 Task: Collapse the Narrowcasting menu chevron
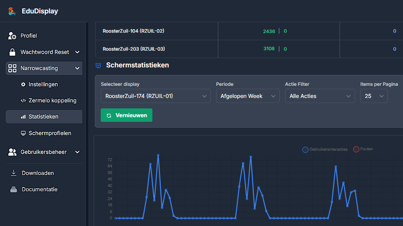tap(77, 68)
